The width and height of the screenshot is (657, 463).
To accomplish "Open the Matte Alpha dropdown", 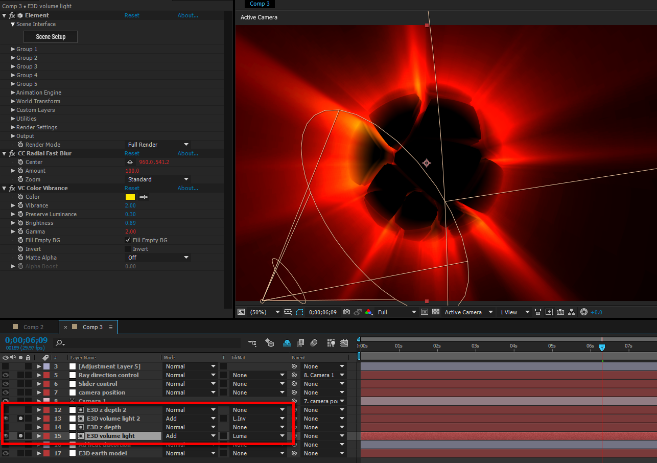I will [158, 258].
